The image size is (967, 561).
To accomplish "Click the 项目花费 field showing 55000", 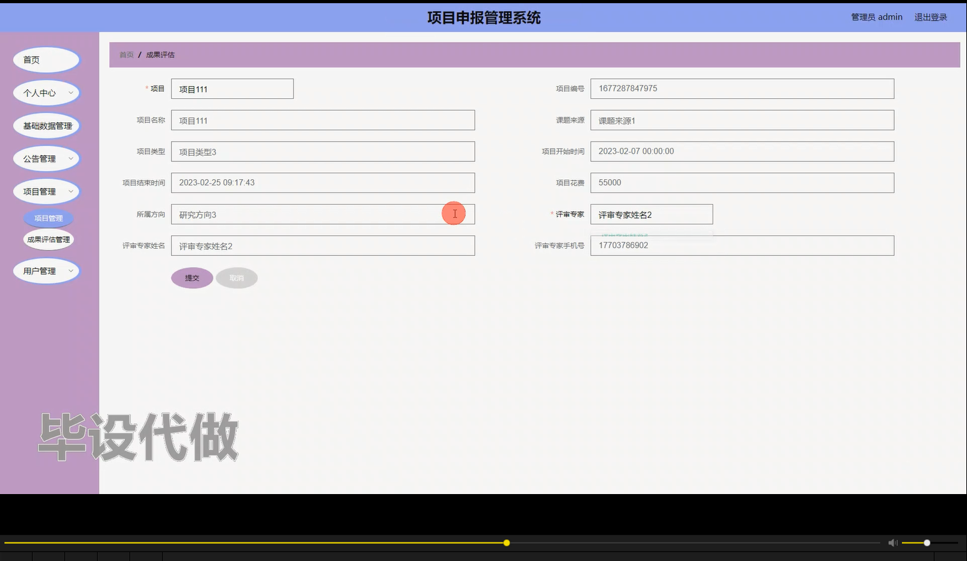I will pos(742,182).
